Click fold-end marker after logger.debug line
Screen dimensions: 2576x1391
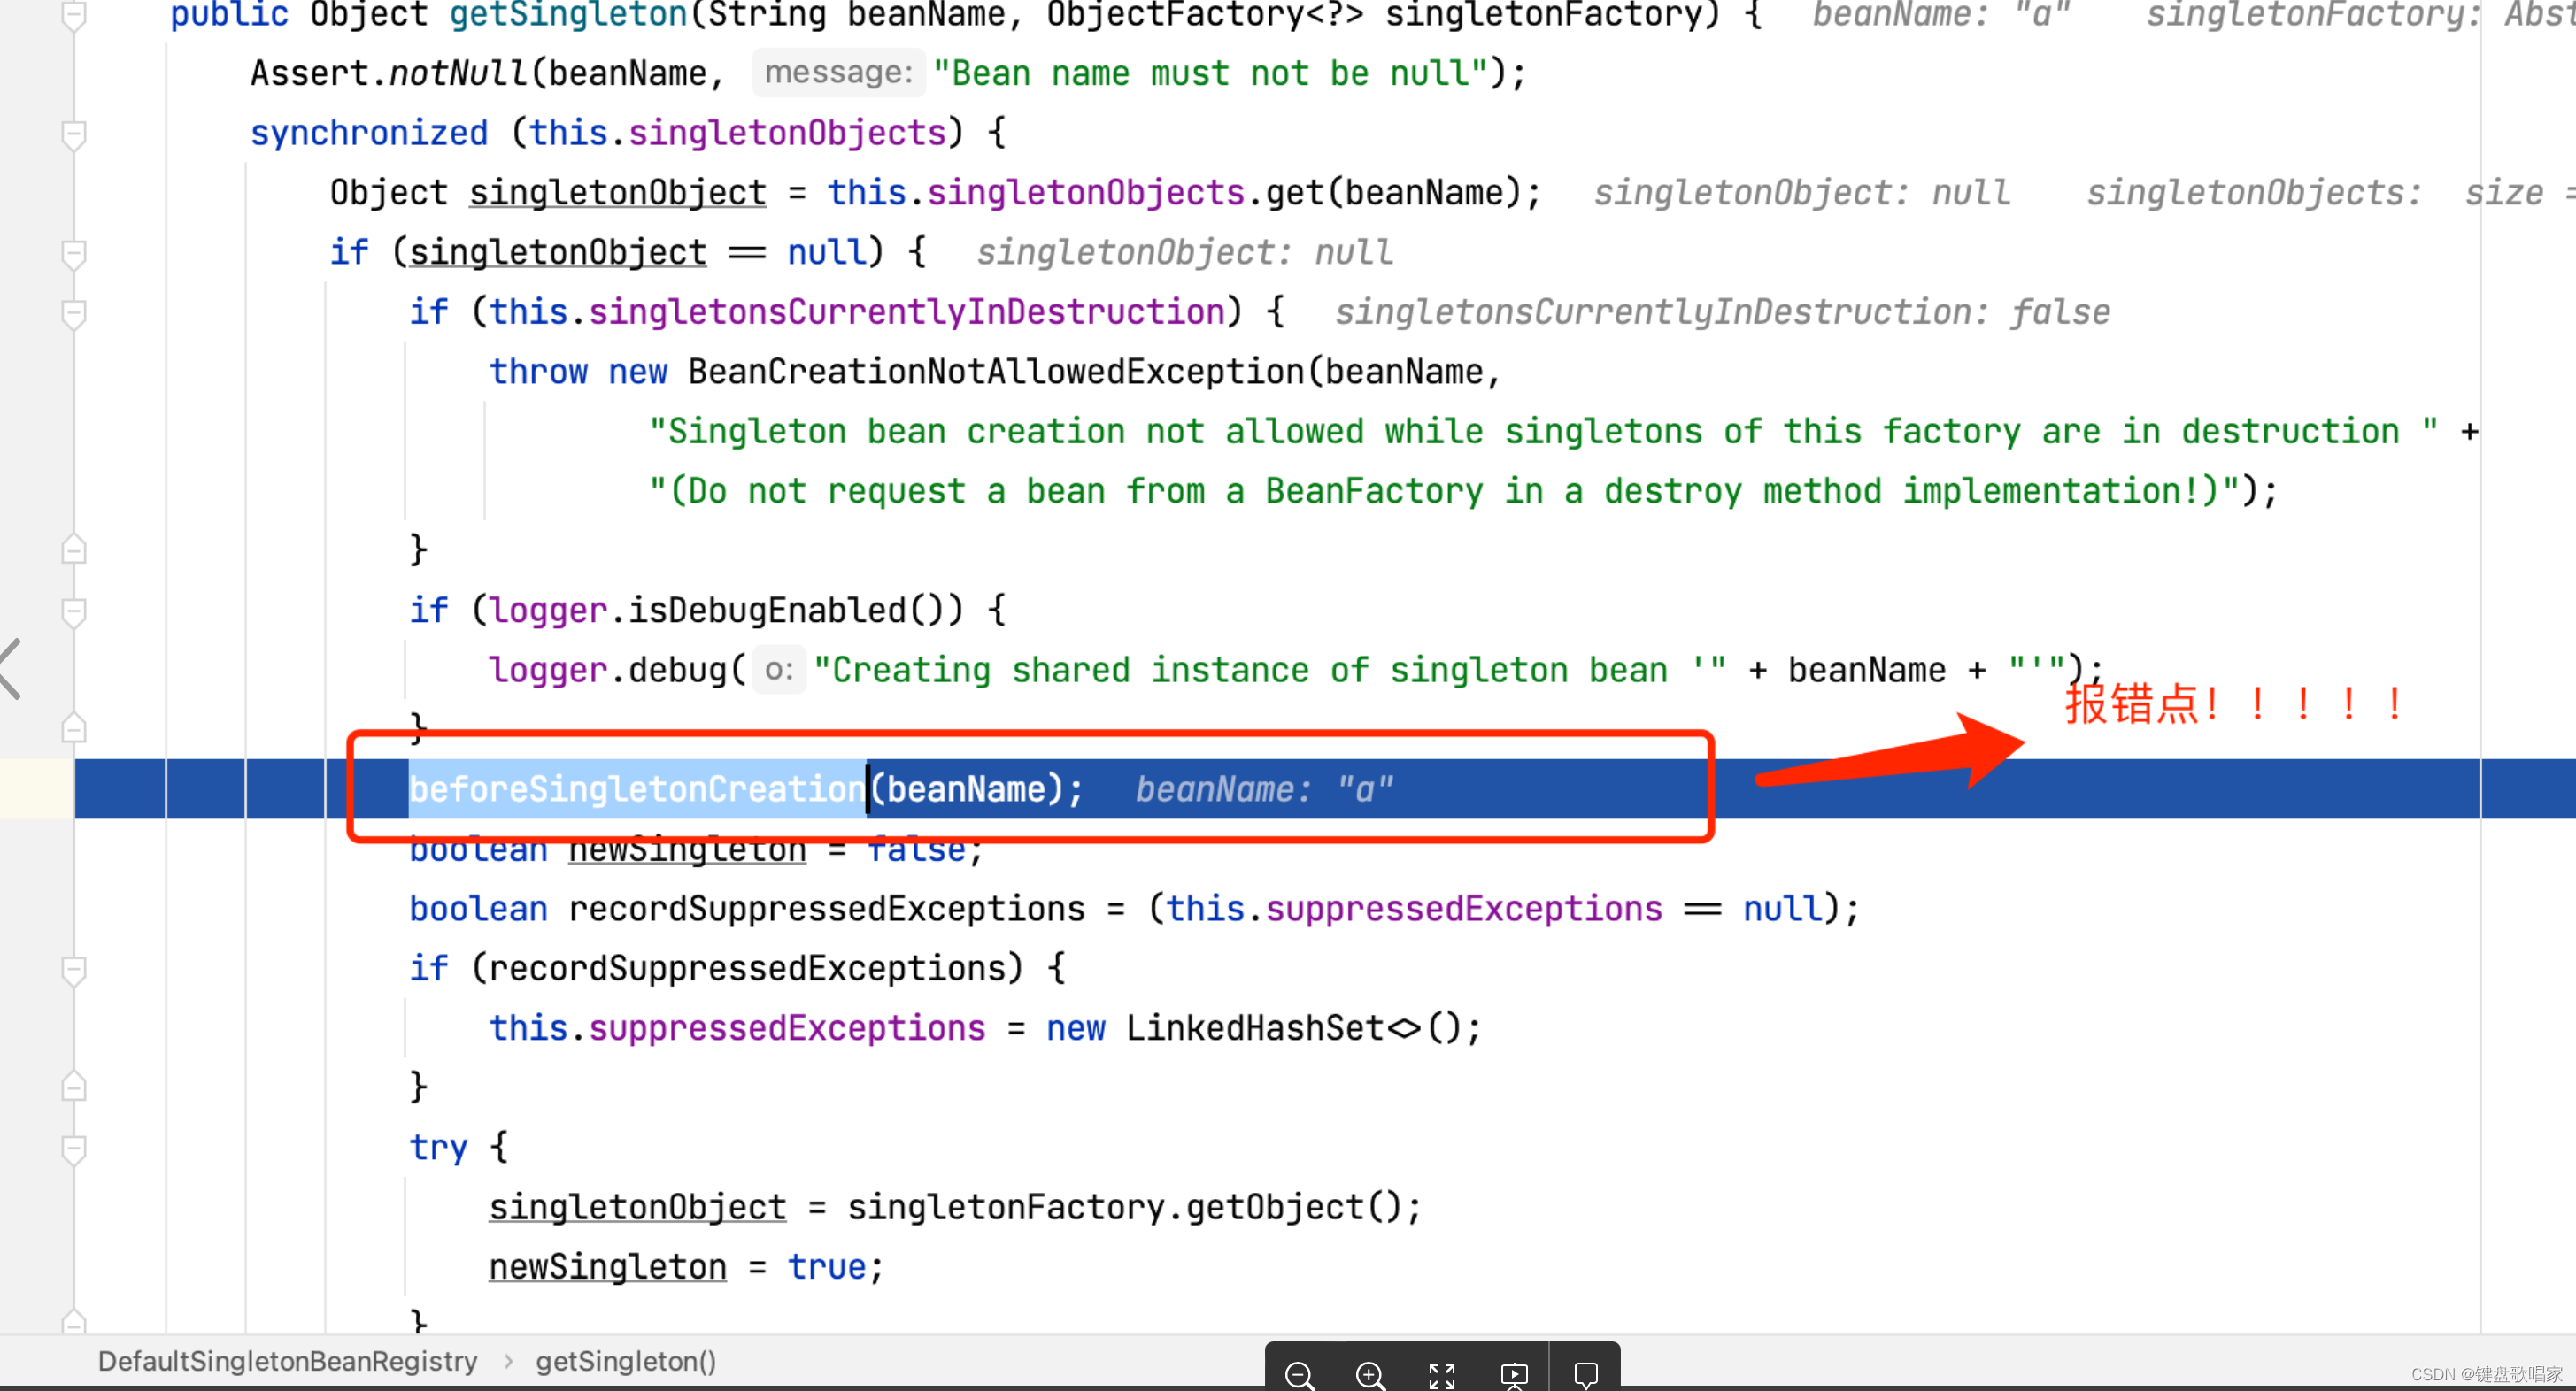pyautogui.click(x=73, y=728)
